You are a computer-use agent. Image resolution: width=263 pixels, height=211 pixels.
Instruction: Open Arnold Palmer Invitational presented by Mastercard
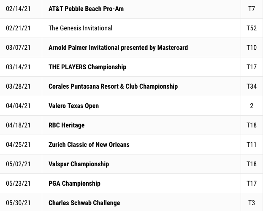click(118, 48)
